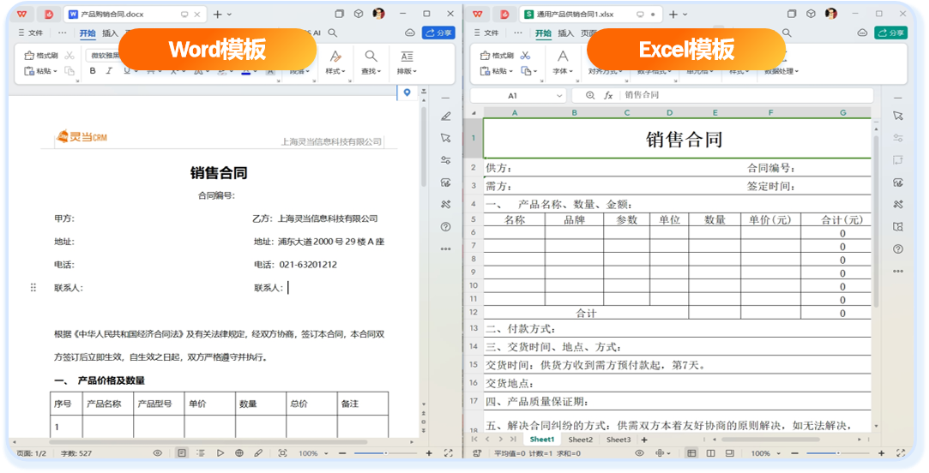The image size is (929, 473).
Task: Open the File (文件) menu in Word
Action: tap(31, 33)
